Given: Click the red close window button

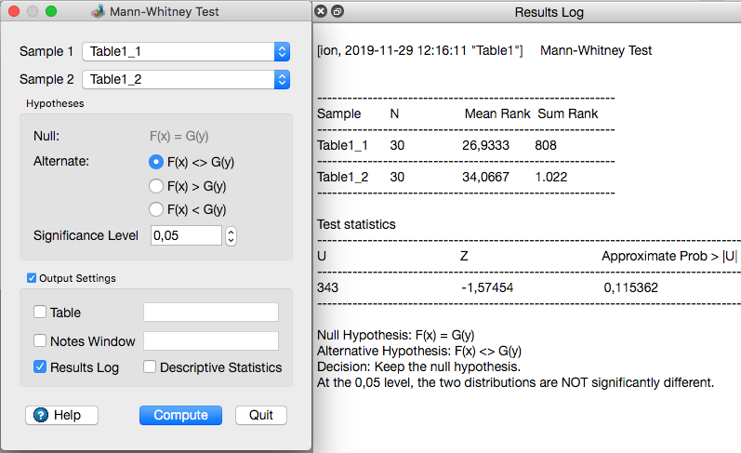Looking at the screenshot, I should coord(14,11).
